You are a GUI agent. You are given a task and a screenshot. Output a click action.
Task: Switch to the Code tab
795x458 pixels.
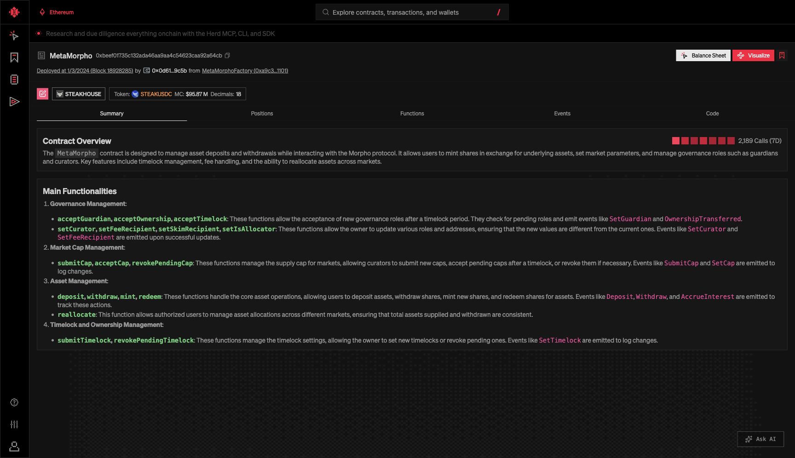[712, 114]
